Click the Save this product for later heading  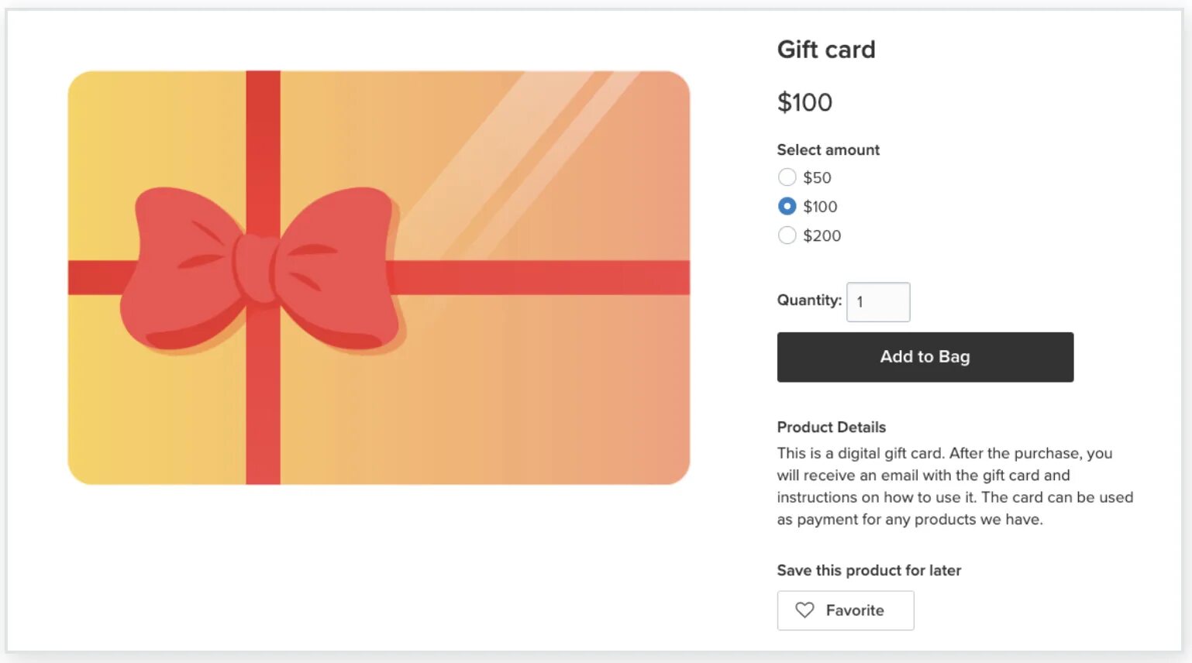tap(869, 570)
